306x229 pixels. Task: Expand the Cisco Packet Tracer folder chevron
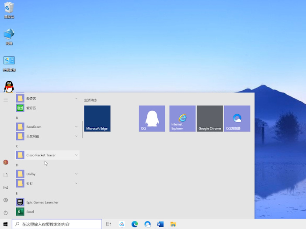point(76,155)
